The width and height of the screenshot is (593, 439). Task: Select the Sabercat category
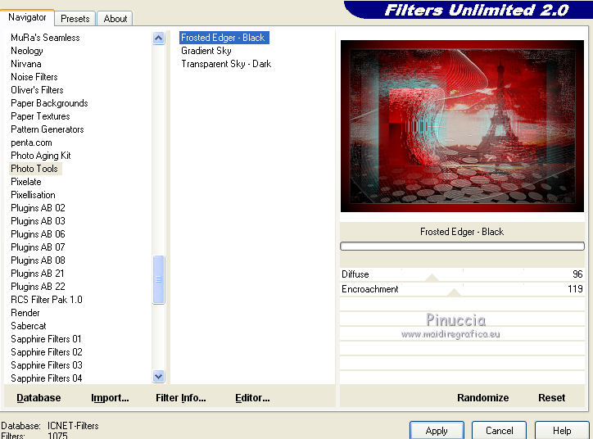[x=29, y=326]
